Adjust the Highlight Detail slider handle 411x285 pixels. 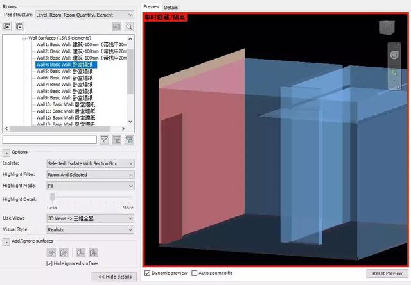(x=53, y=197)
